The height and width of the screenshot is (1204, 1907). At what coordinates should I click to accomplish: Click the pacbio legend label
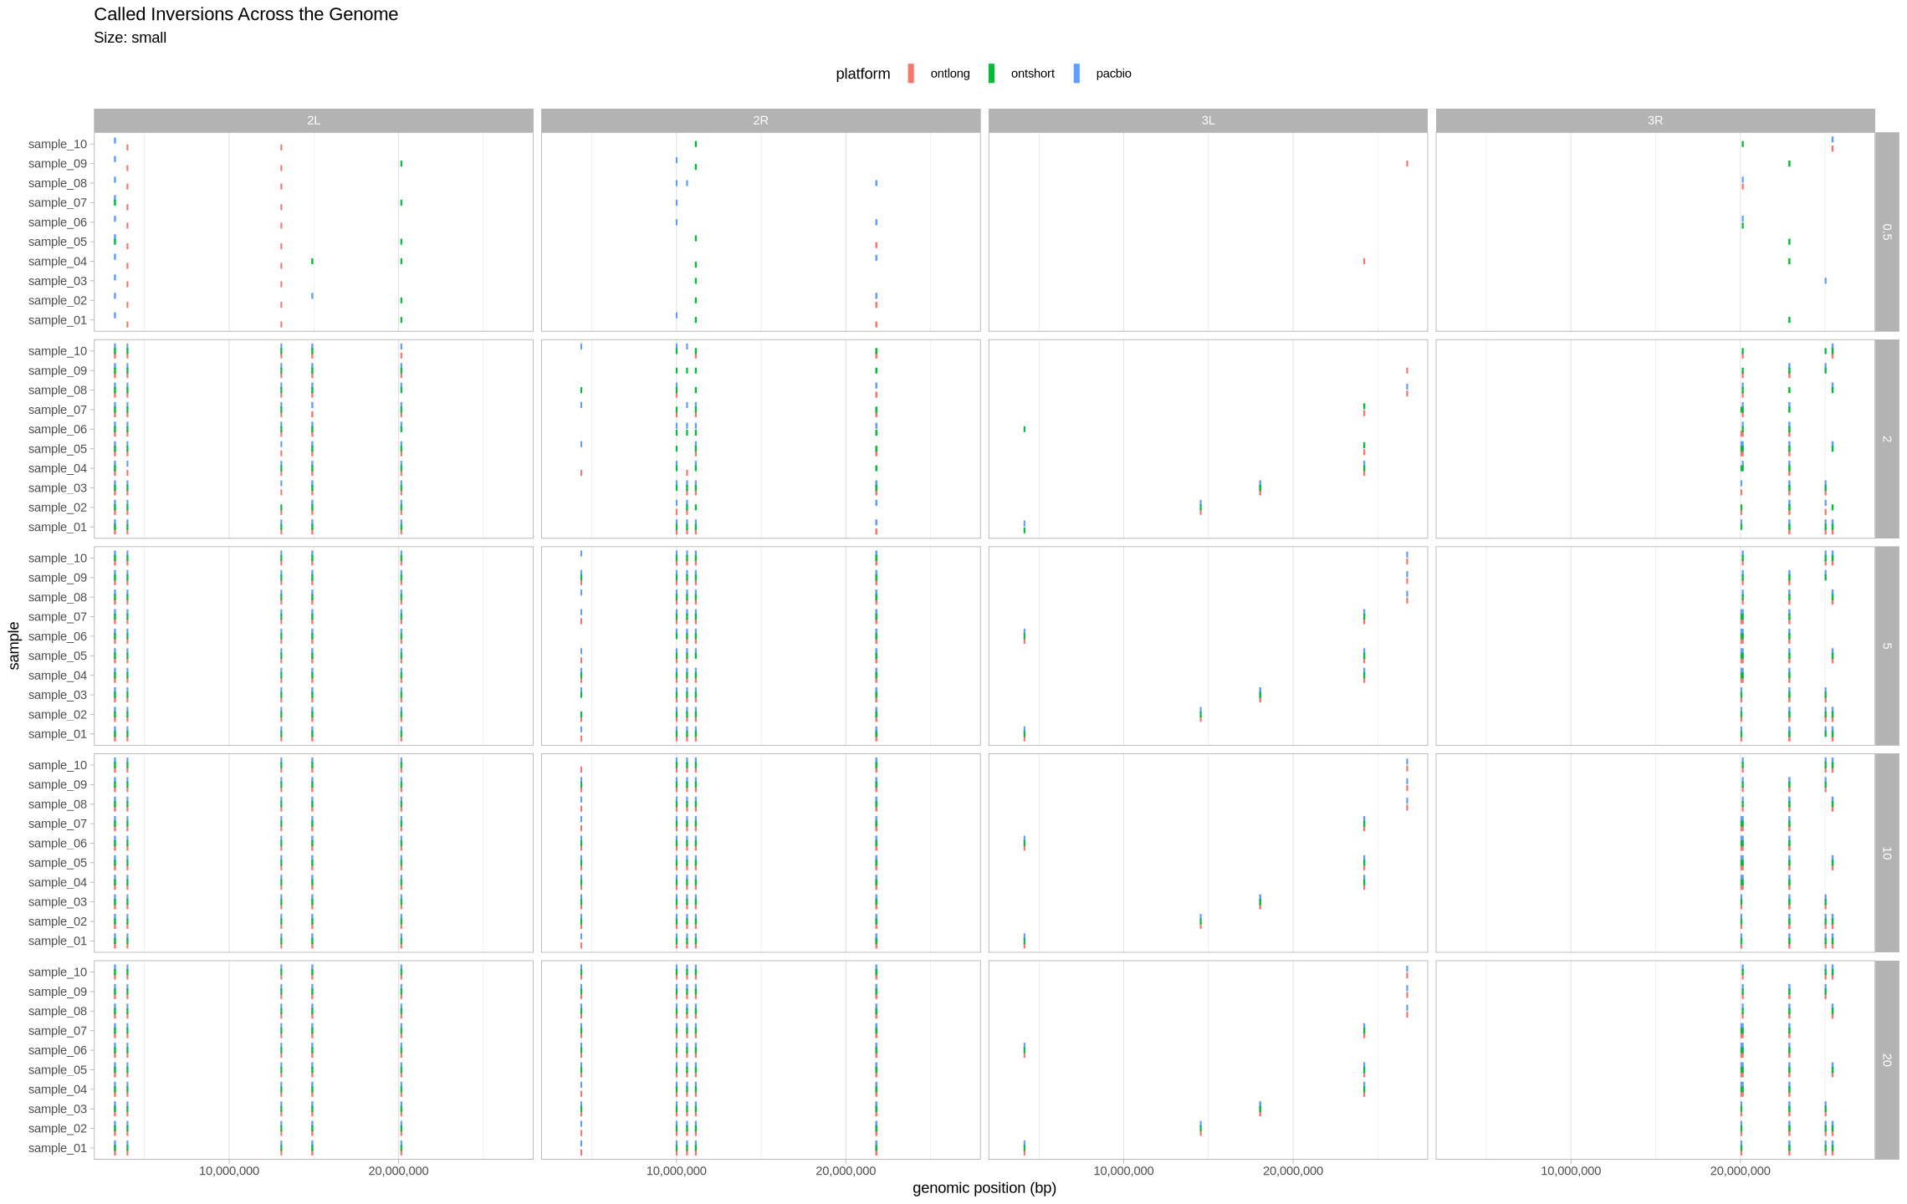tap(1113, 74)
